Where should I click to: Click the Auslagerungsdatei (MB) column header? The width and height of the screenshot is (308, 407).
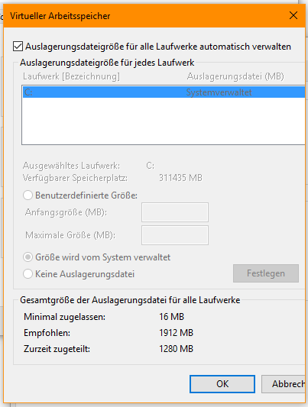point(235,76)
